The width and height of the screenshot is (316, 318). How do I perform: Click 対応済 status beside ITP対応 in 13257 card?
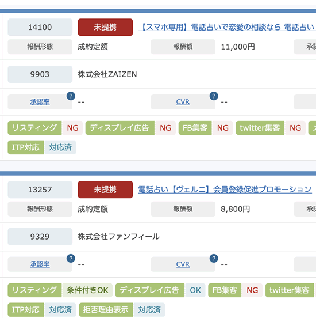point(60,310)
